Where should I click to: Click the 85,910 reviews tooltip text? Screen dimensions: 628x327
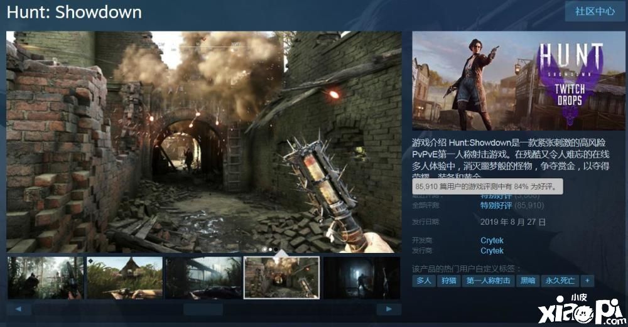pos(487,187)
